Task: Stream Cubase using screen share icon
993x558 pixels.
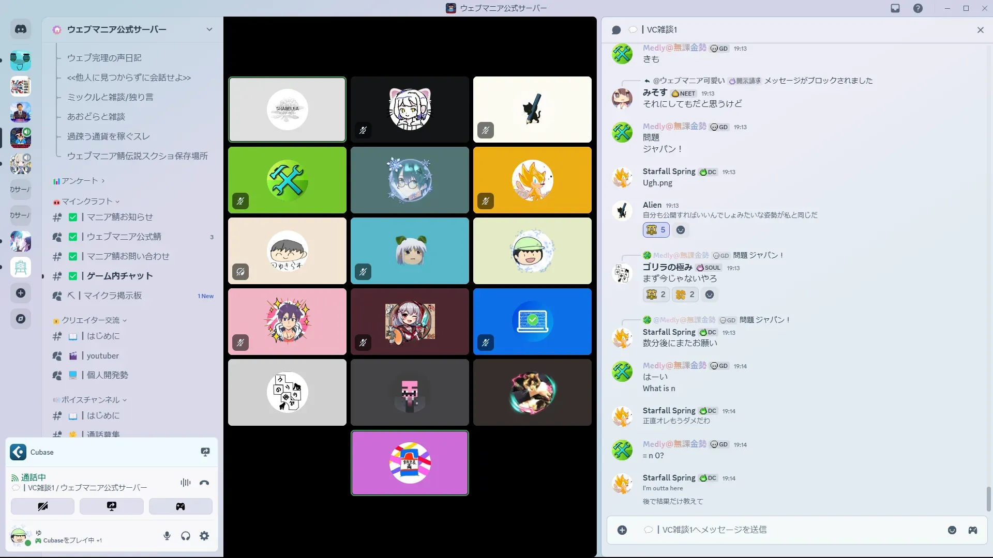Action: coord(205,452)
